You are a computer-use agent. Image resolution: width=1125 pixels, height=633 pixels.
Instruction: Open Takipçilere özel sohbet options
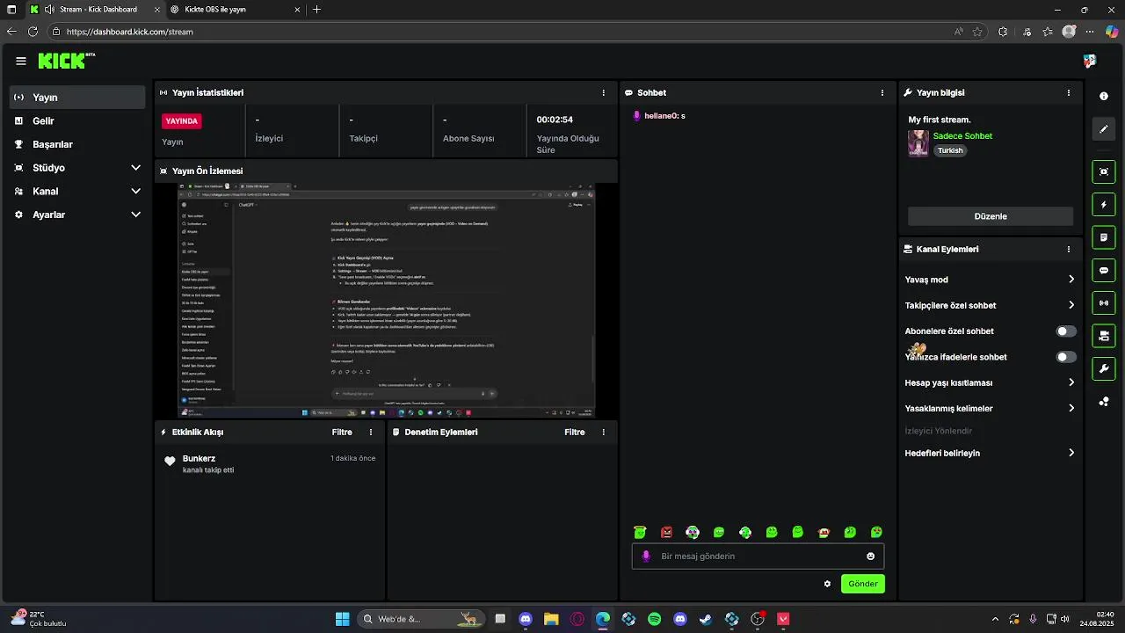990,305
